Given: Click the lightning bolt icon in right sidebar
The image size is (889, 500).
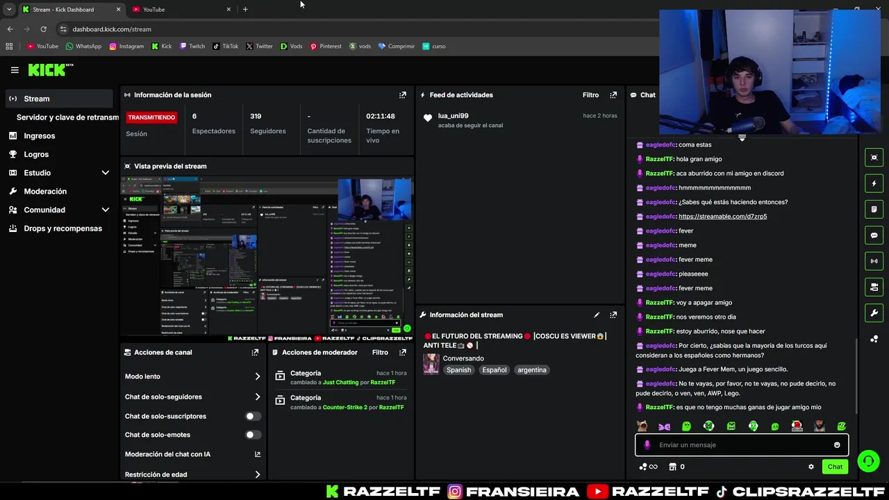Looking at the screenshot, I should point(874,183).
